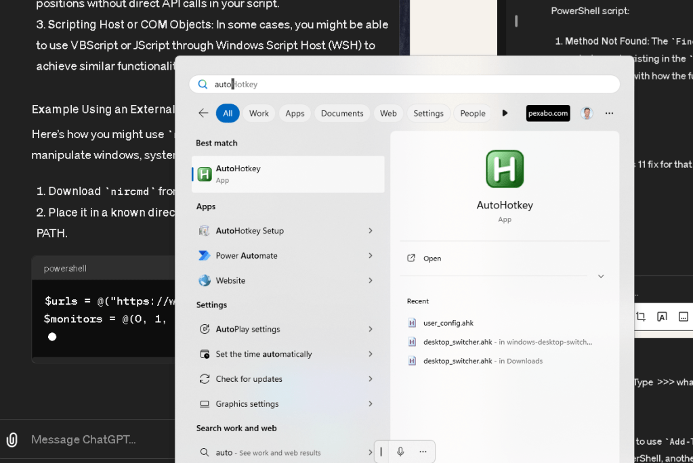Expand Set the time automatically chevron
693x463 pixels.
tap(371, 354)
